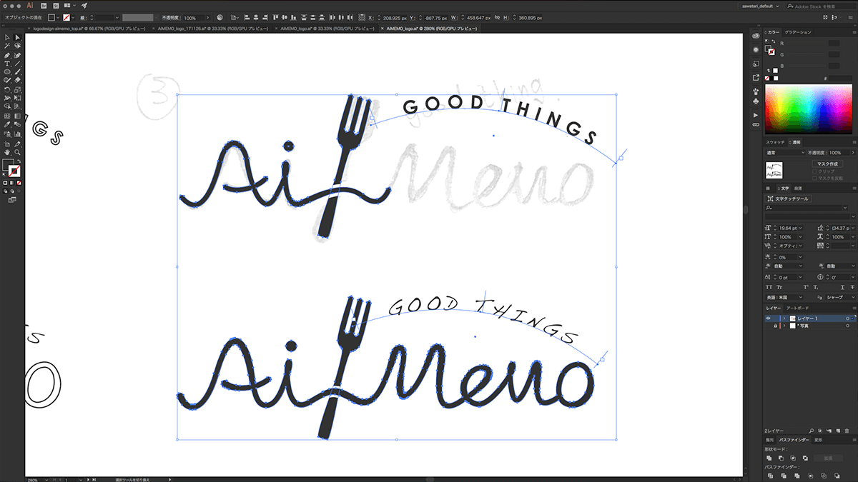Switch to アートボード panel tab
The image size is (858, 482).
796,308
